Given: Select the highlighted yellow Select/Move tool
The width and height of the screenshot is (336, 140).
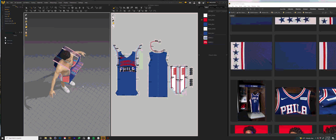Looking at the screenshot, I should 31,8.
